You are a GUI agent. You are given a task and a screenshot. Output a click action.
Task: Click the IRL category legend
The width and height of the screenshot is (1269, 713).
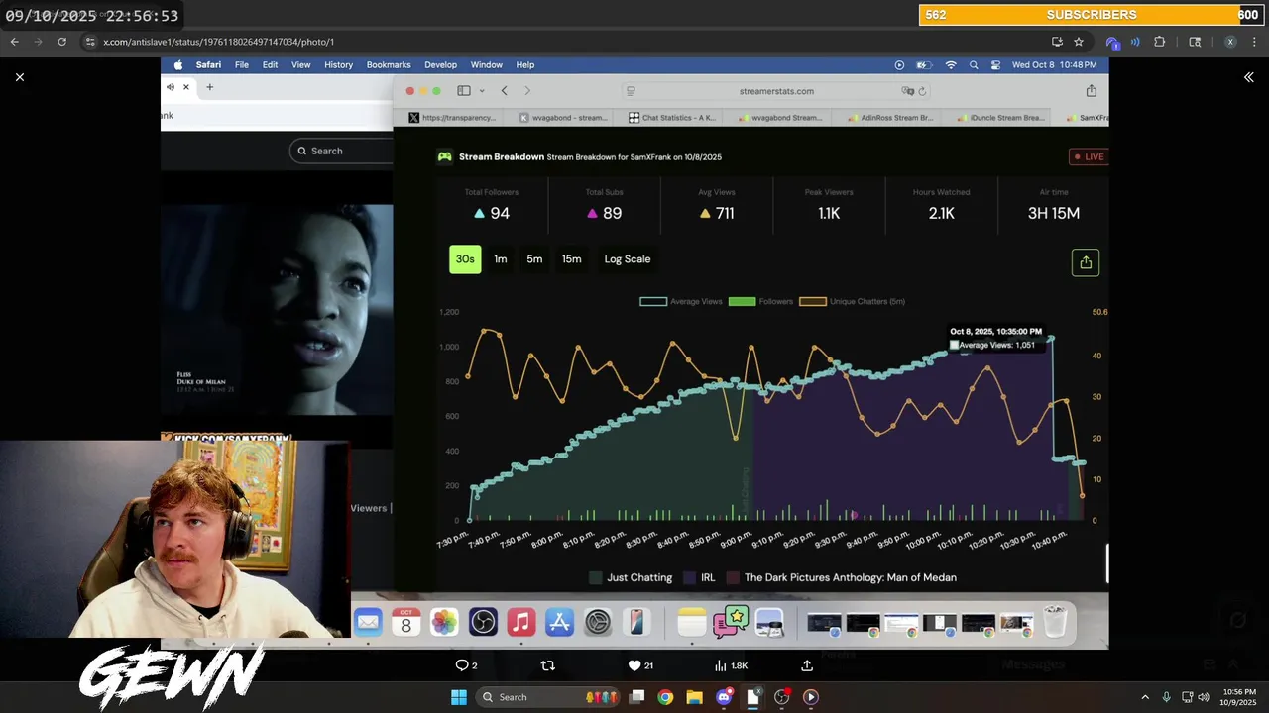click(x=699, y=577)
